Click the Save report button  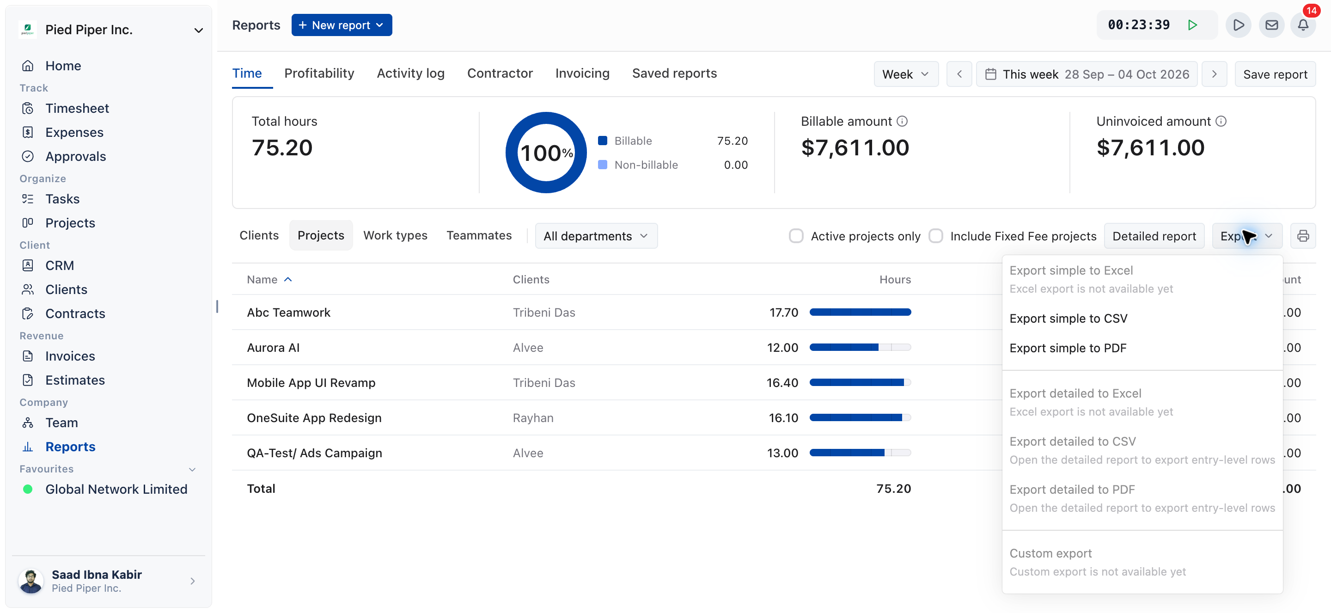coord(1275,74)
